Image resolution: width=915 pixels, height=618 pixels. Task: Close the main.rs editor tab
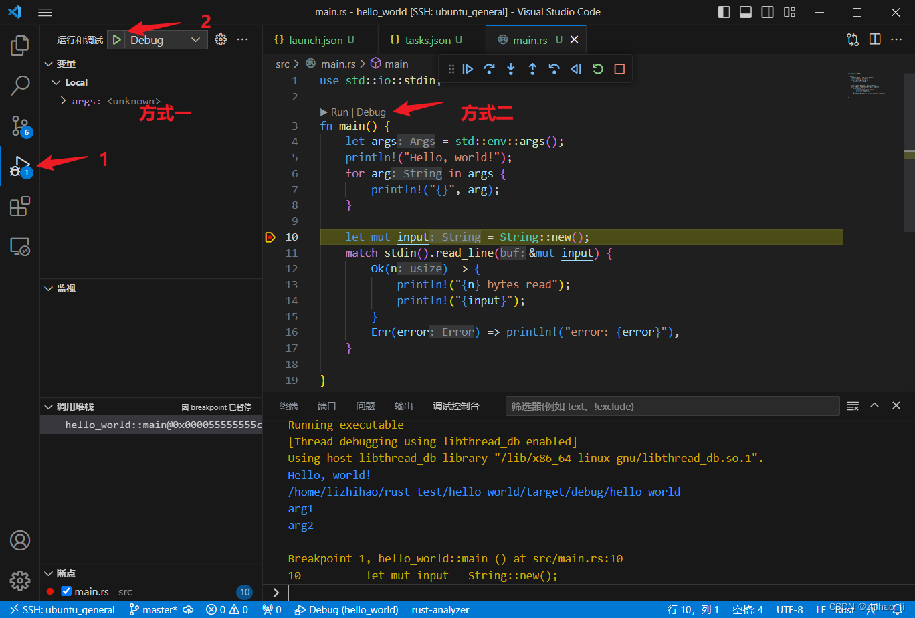coord(574,40)
